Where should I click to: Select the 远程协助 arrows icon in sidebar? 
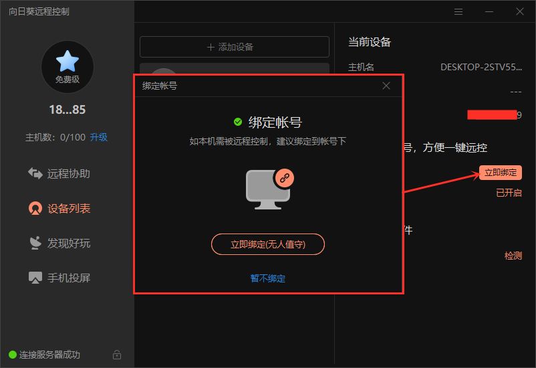click(35, 173)
